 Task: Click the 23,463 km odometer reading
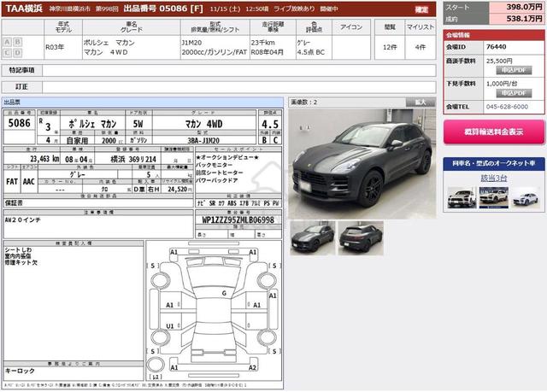44,159
